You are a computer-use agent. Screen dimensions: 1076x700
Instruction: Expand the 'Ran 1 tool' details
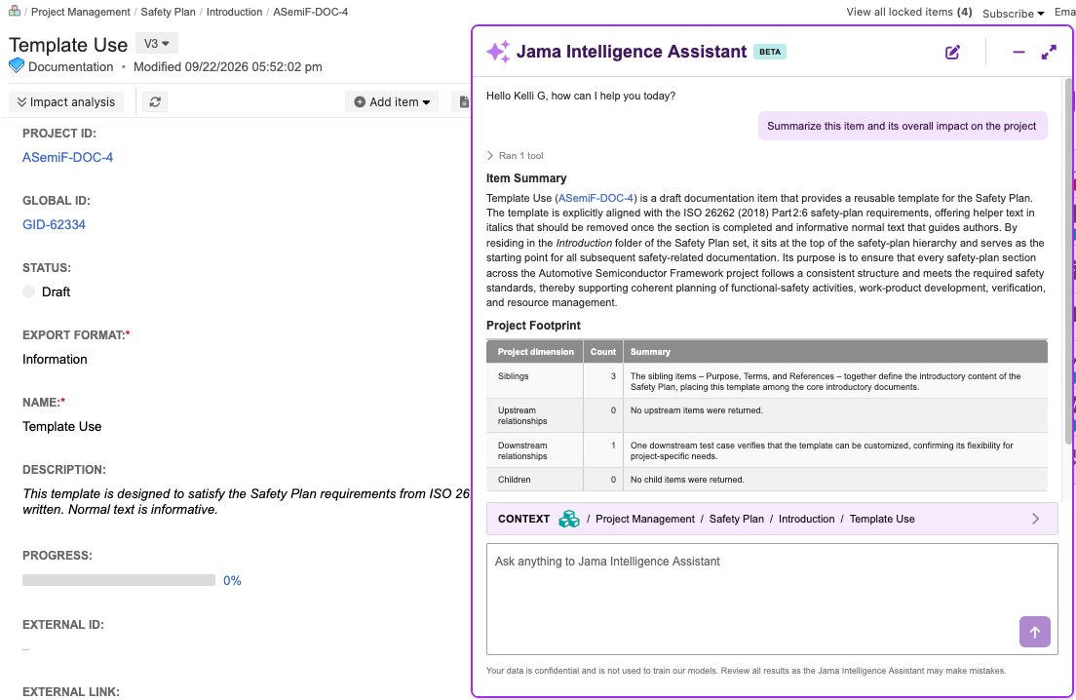point(516,156)
